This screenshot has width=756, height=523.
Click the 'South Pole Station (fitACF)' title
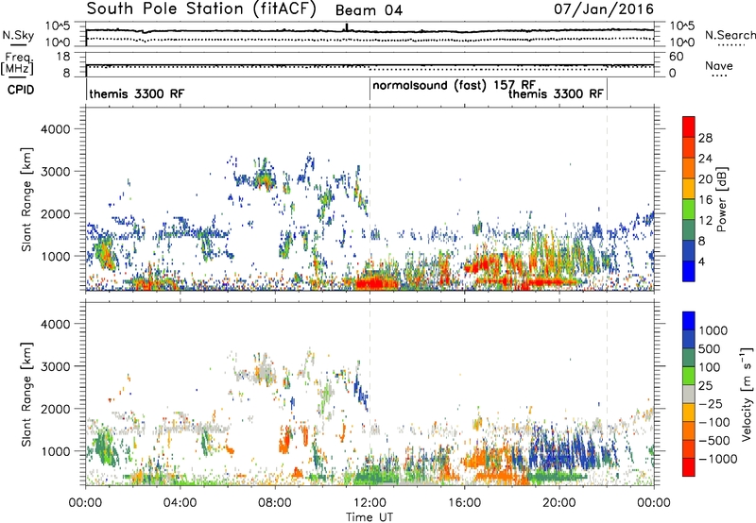pos(201,8)
